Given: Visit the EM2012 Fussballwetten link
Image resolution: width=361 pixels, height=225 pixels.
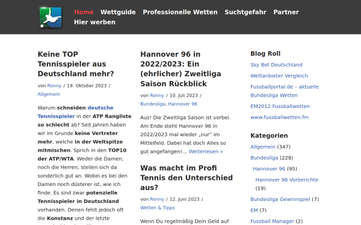Looking at the screenshot, I should point(280,107).
